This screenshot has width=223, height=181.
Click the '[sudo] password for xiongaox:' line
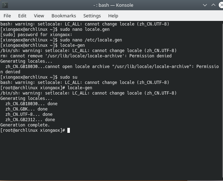[36, 34]
